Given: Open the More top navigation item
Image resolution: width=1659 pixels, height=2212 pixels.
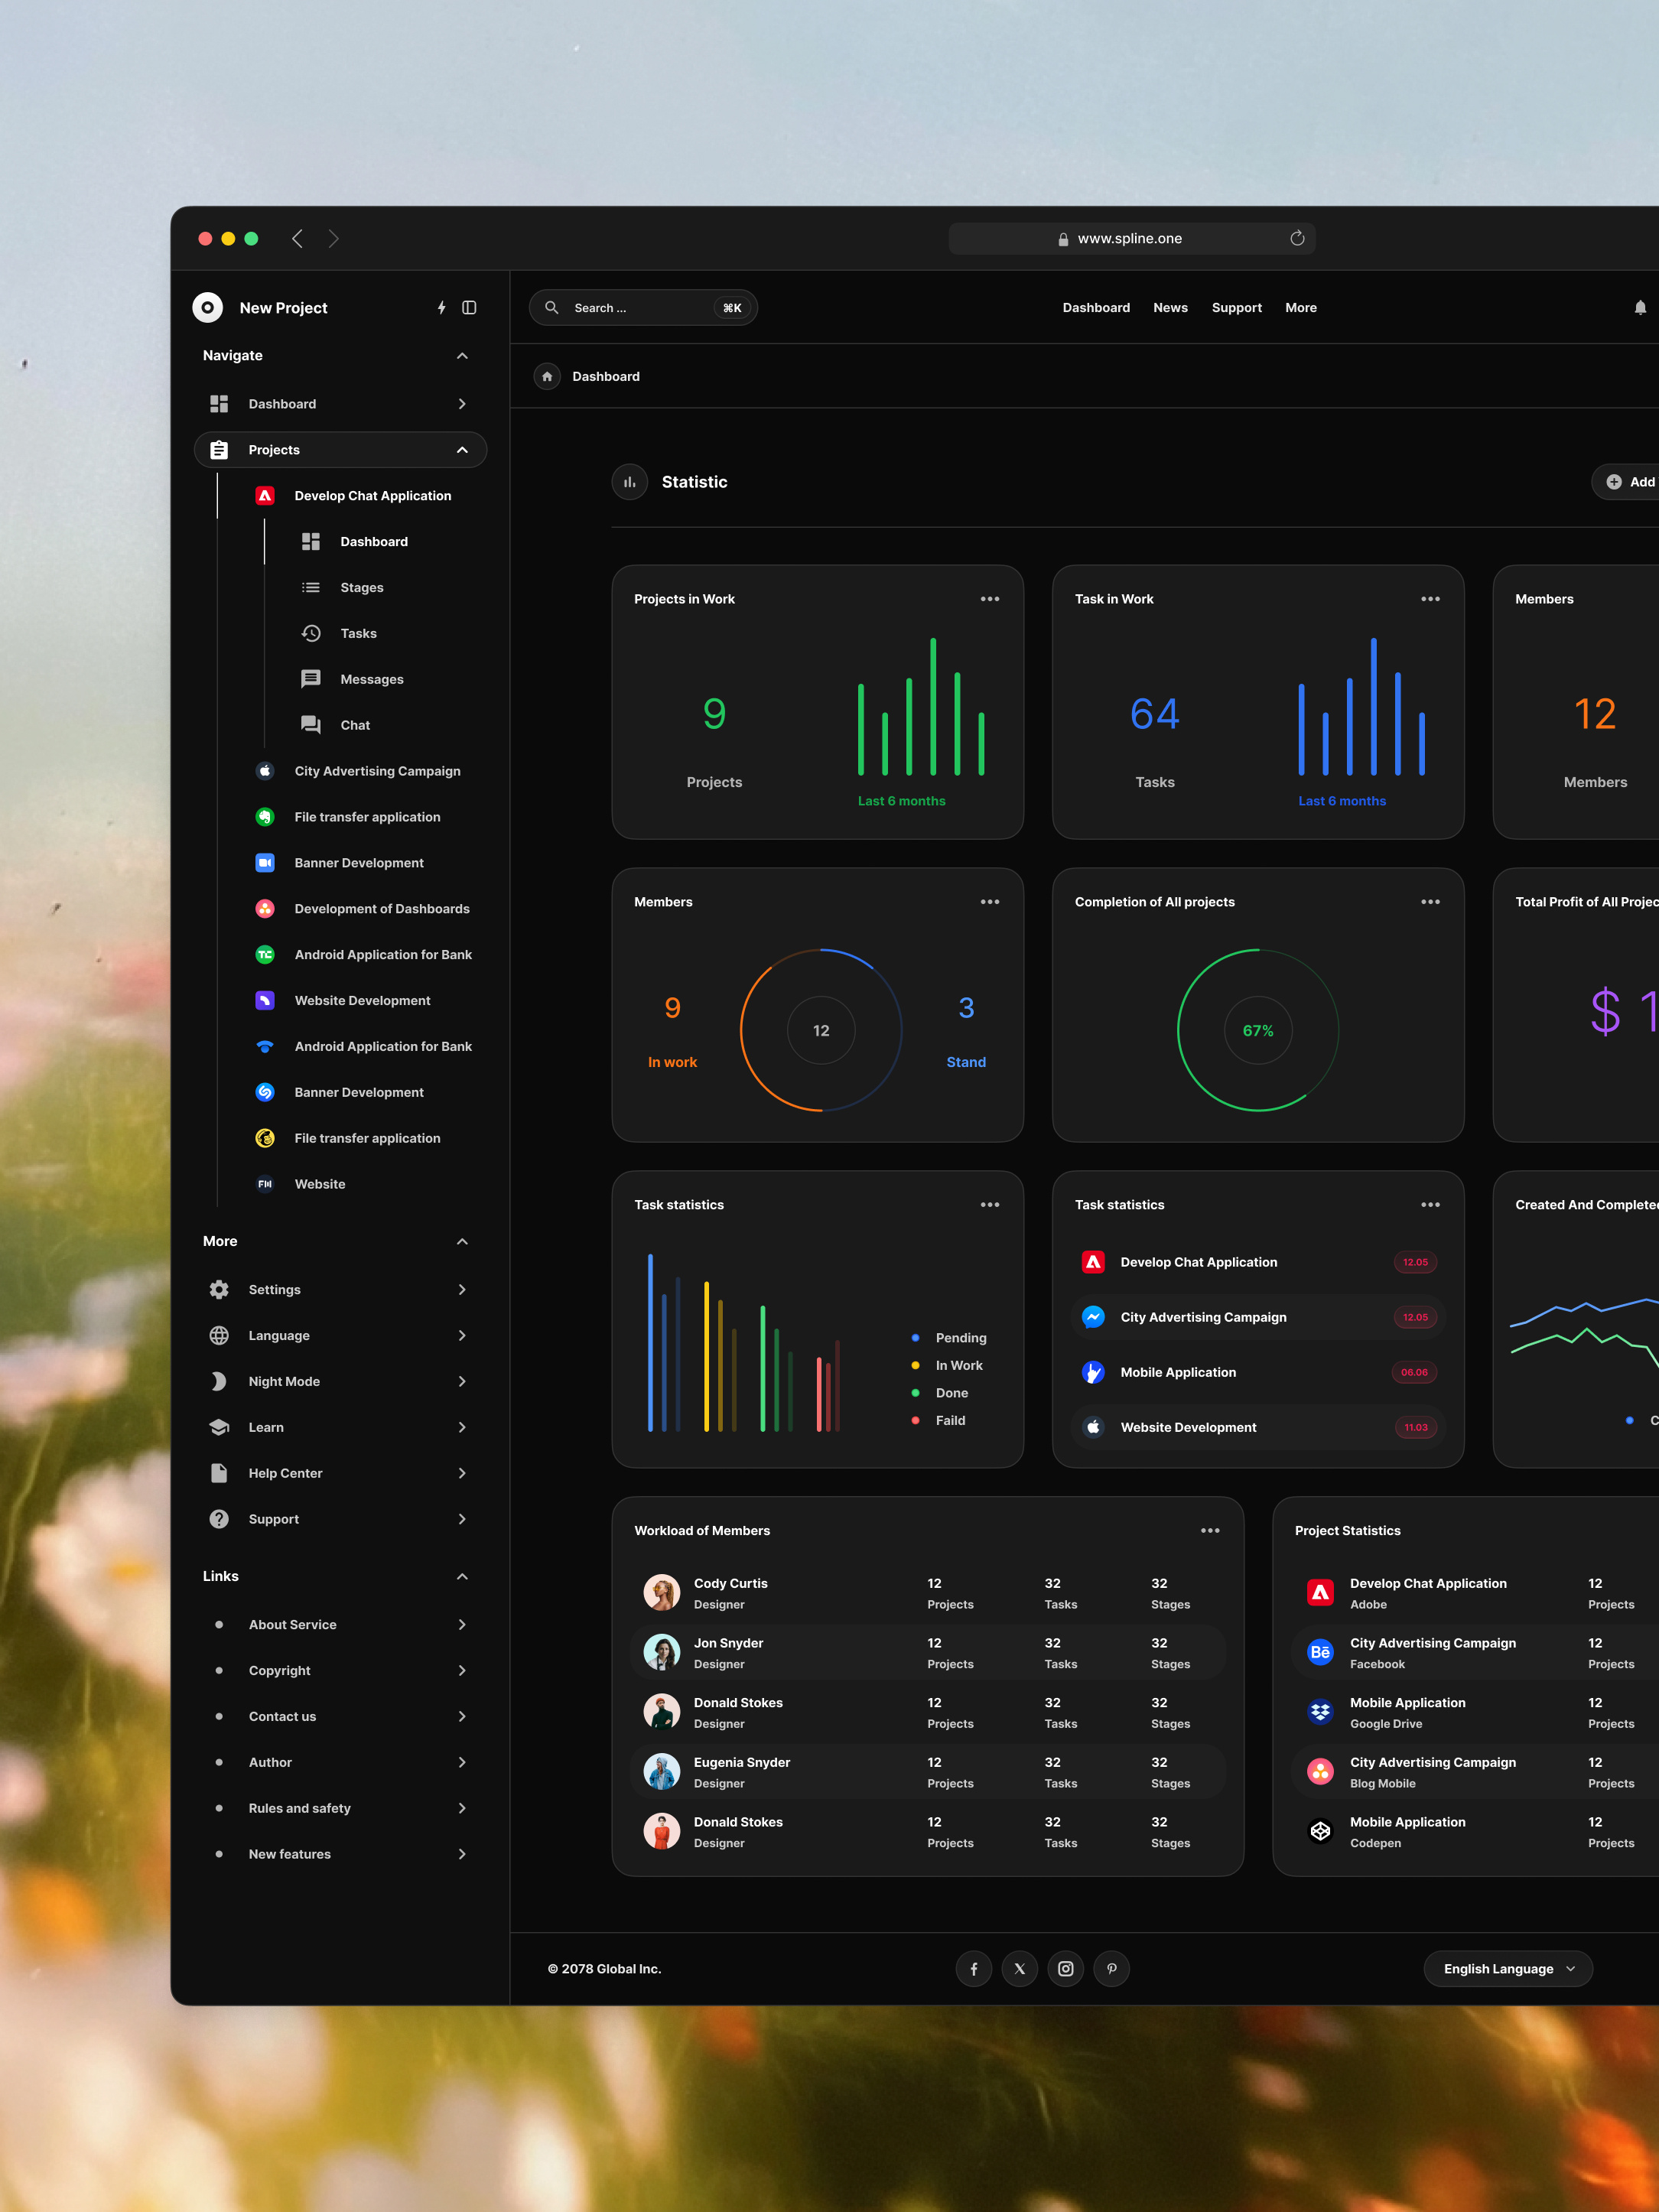Looking at the screenshot, I should point(1301,308).
